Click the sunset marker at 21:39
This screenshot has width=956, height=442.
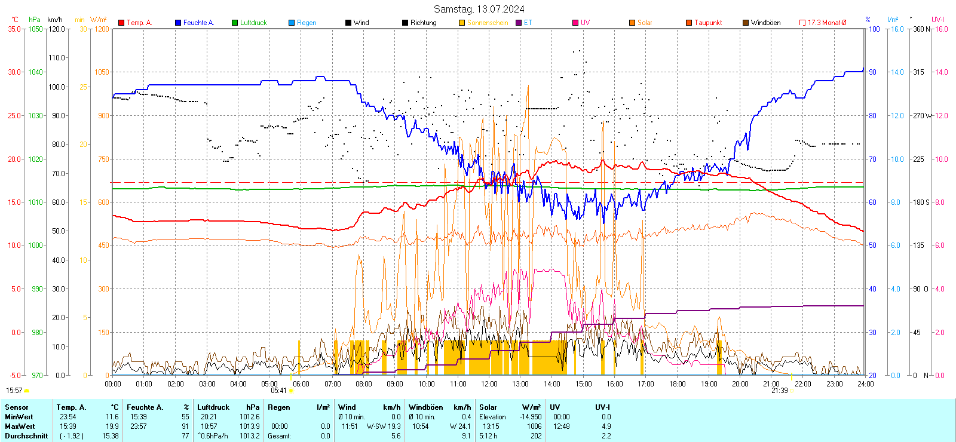click(x=792, y=391)
